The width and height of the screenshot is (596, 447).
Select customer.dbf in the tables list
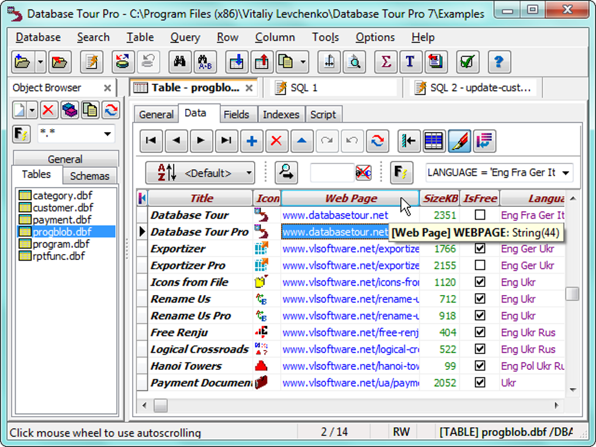63,207
